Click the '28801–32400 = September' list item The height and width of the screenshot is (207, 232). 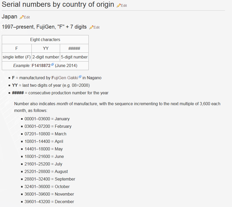pyautogui.click(x=50, y=179)
